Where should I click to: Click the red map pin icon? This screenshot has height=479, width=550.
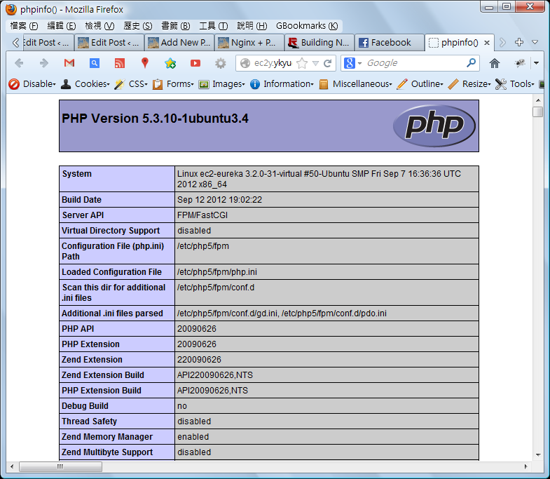click(145, 63)
